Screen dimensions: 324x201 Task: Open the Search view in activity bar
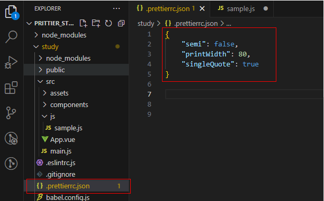pos(11,37)
